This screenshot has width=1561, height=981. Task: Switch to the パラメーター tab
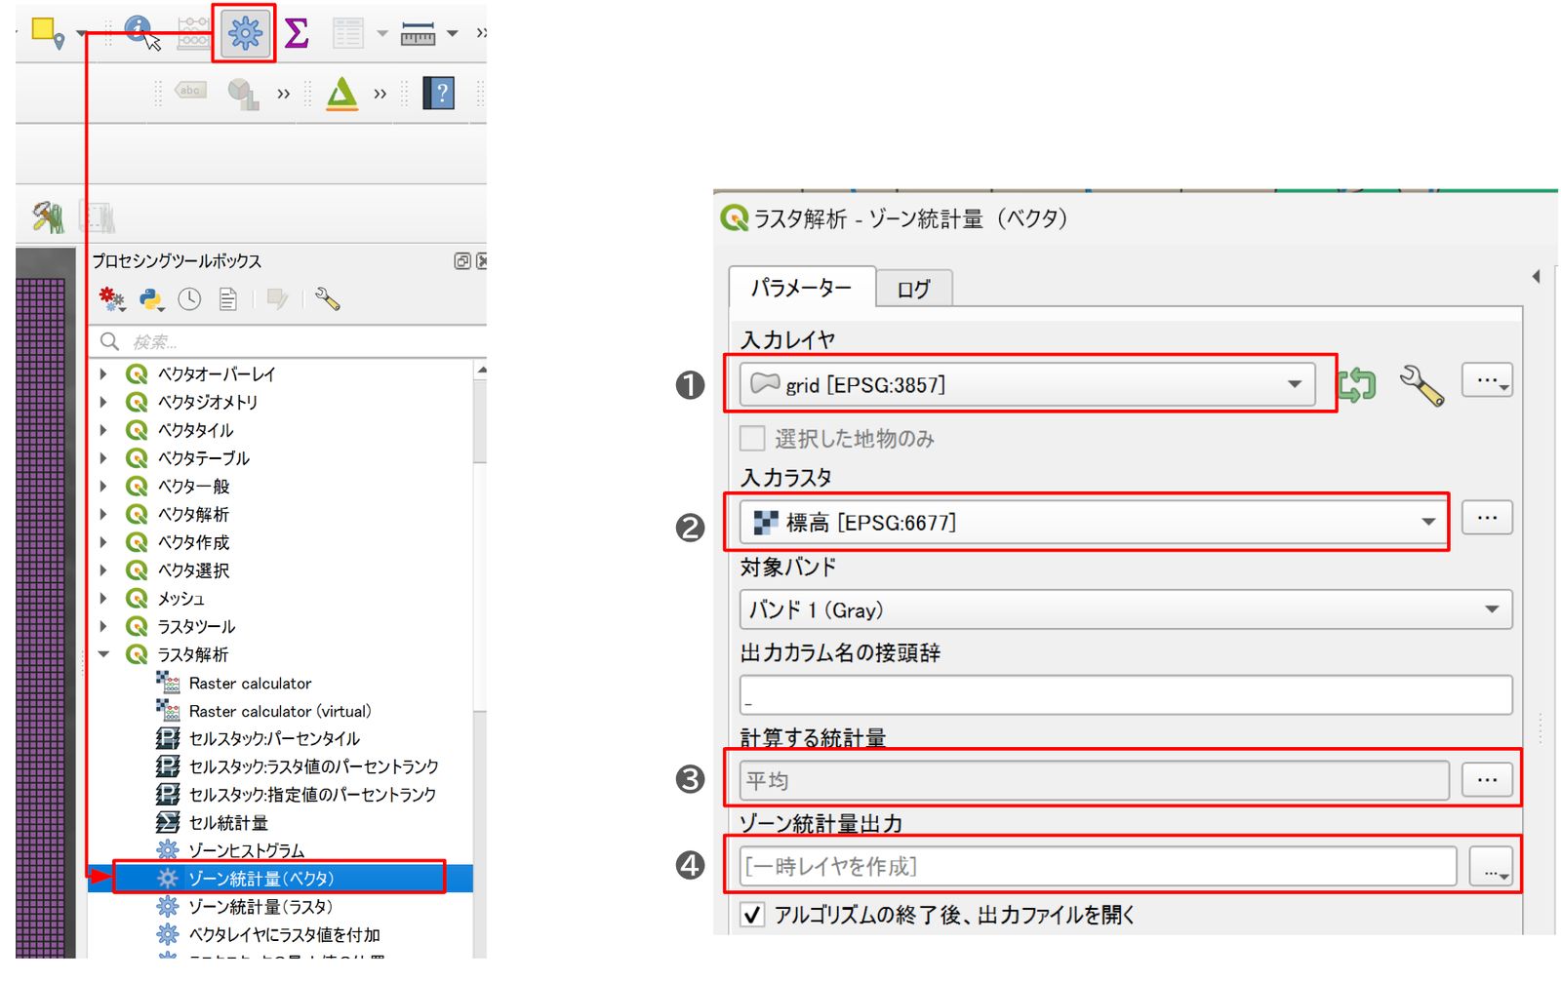[x=802, y=288]
